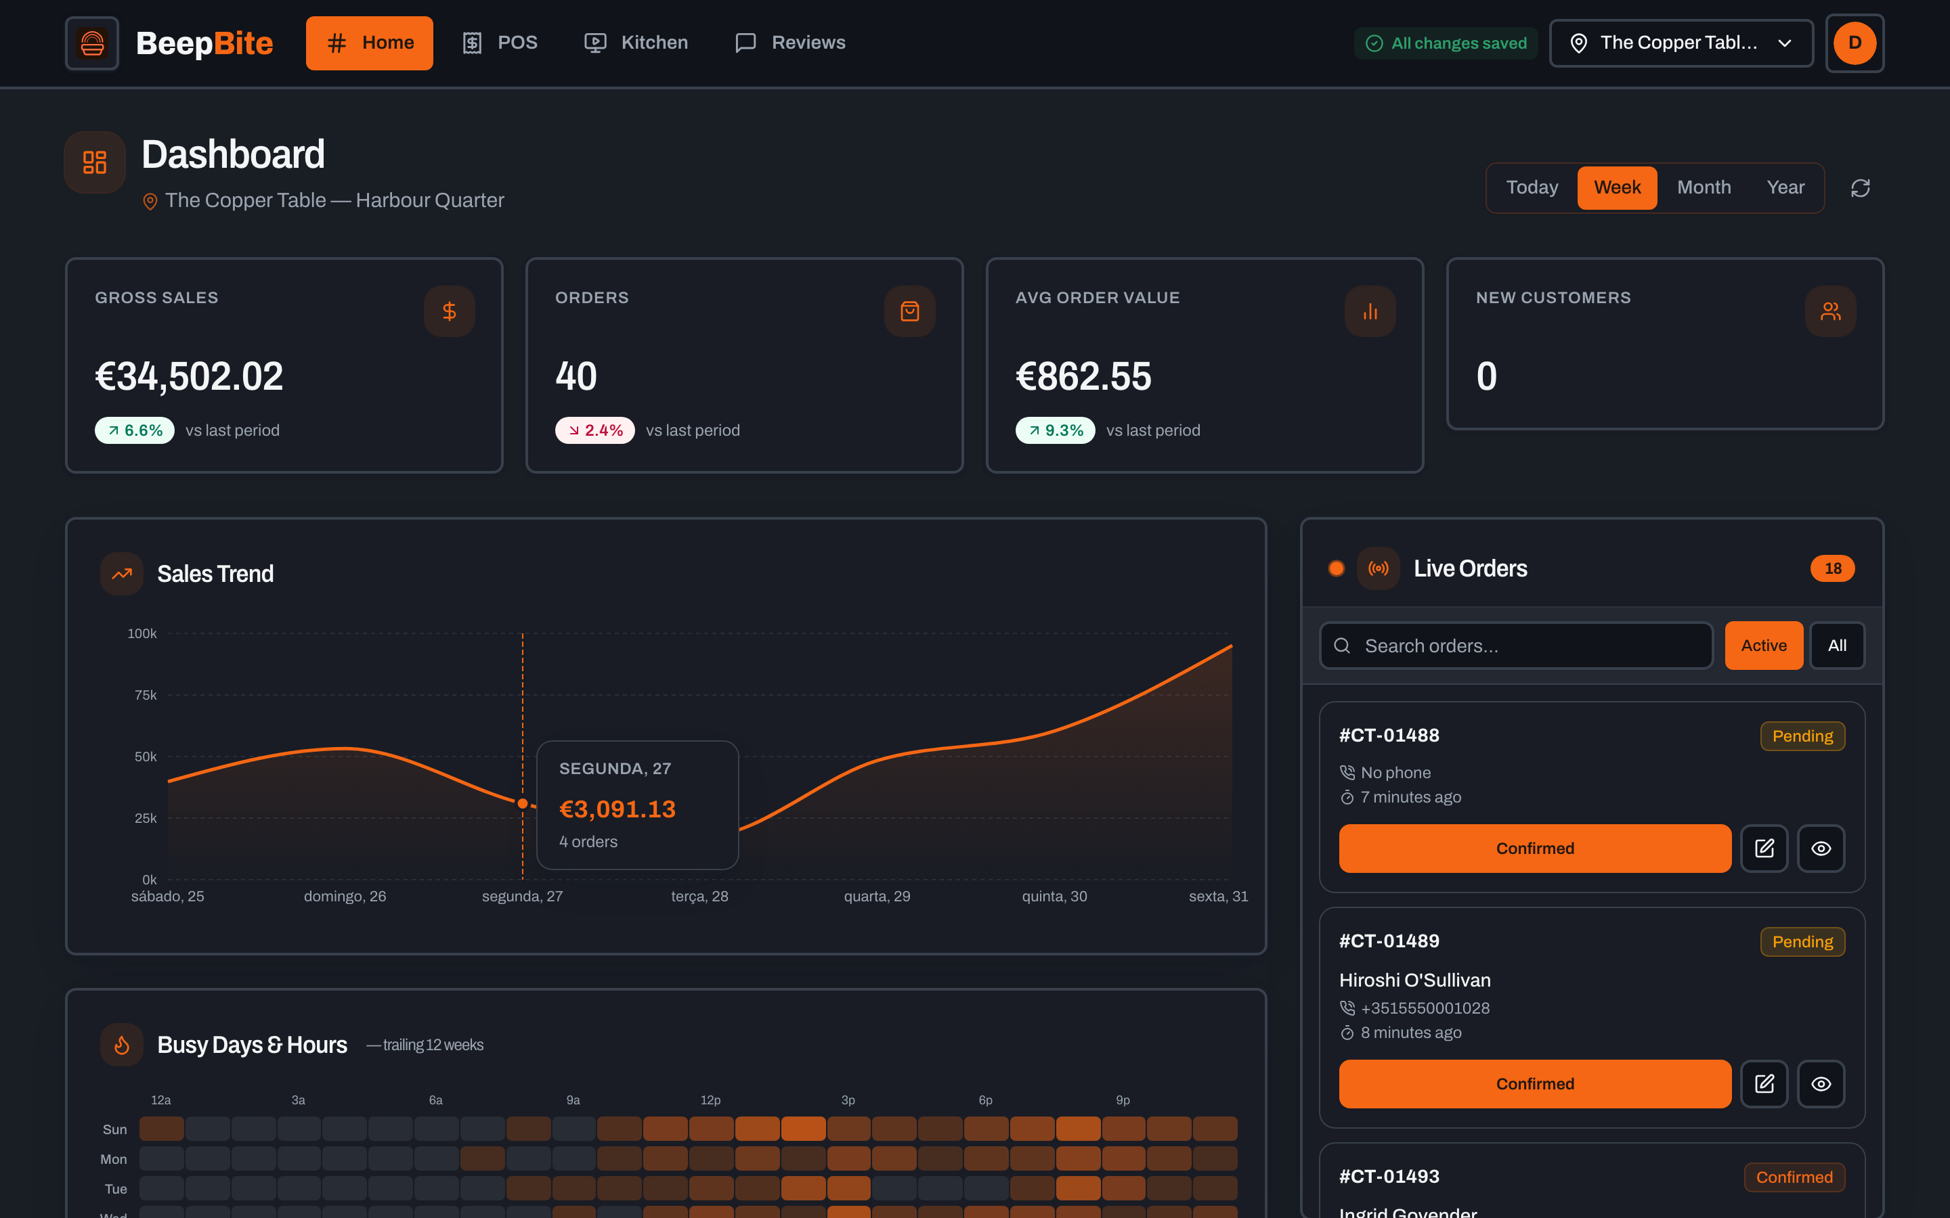Image resolution: width=1950 pixels, height=1218 pixels.
Task: Click the Sales Trend arrow icon
Action: [122, 574]
